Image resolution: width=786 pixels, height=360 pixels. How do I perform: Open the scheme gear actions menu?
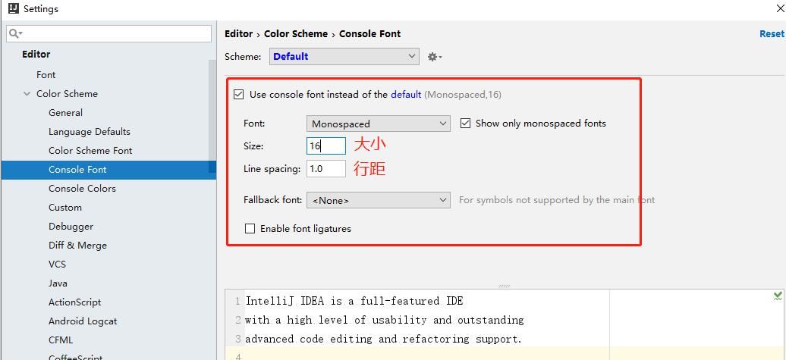click(434, 57)
